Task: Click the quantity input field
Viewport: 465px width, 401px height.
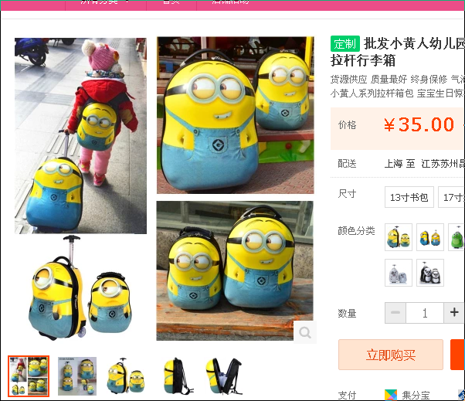Action: click(x=425, y=313)
